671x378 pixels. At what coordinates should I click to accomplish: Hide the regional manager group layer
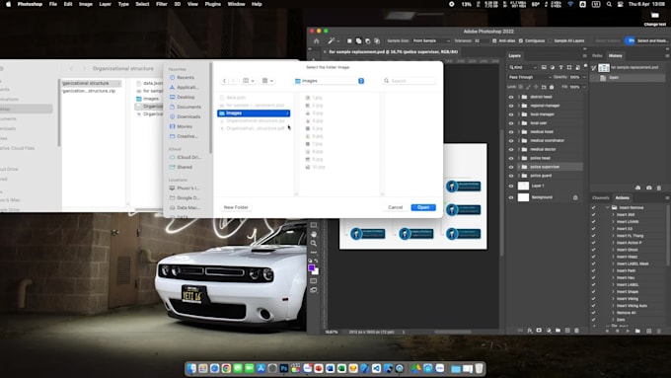[511, 106]
